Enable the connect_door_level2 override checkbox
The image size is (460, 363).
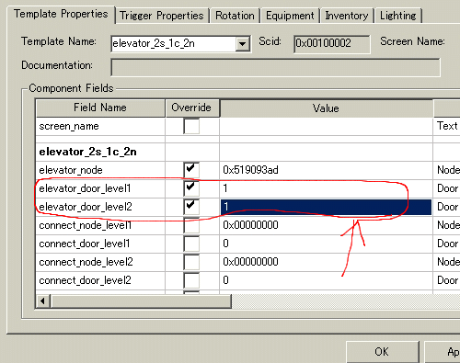tap(191, 280)
